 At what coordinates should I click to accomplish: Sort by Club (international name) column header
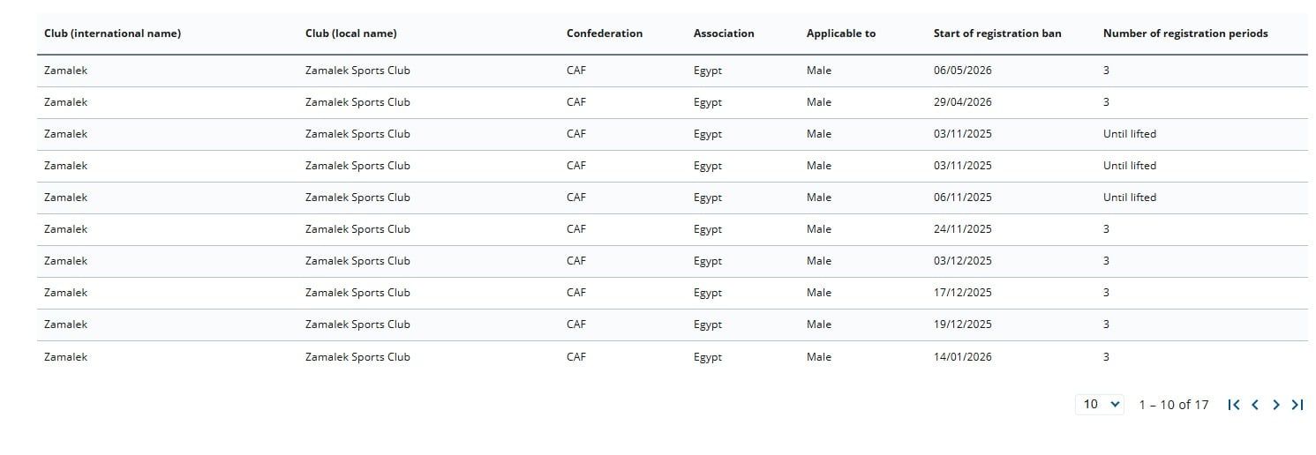112,34
